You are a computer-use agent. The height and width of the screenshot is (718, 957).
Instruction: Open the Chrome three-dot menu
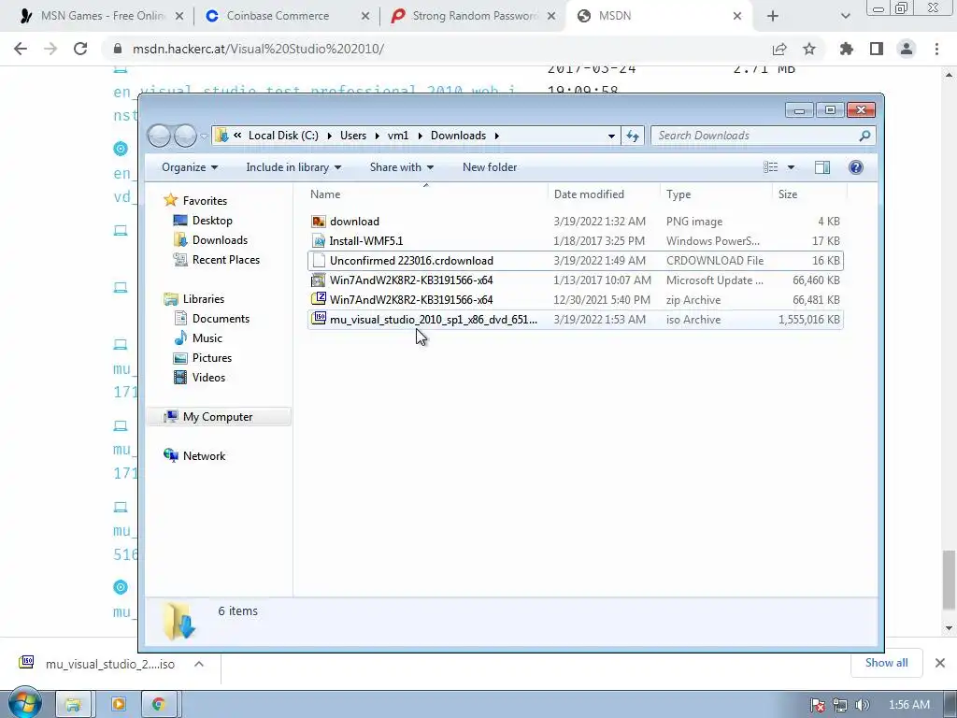pos(936,49)
